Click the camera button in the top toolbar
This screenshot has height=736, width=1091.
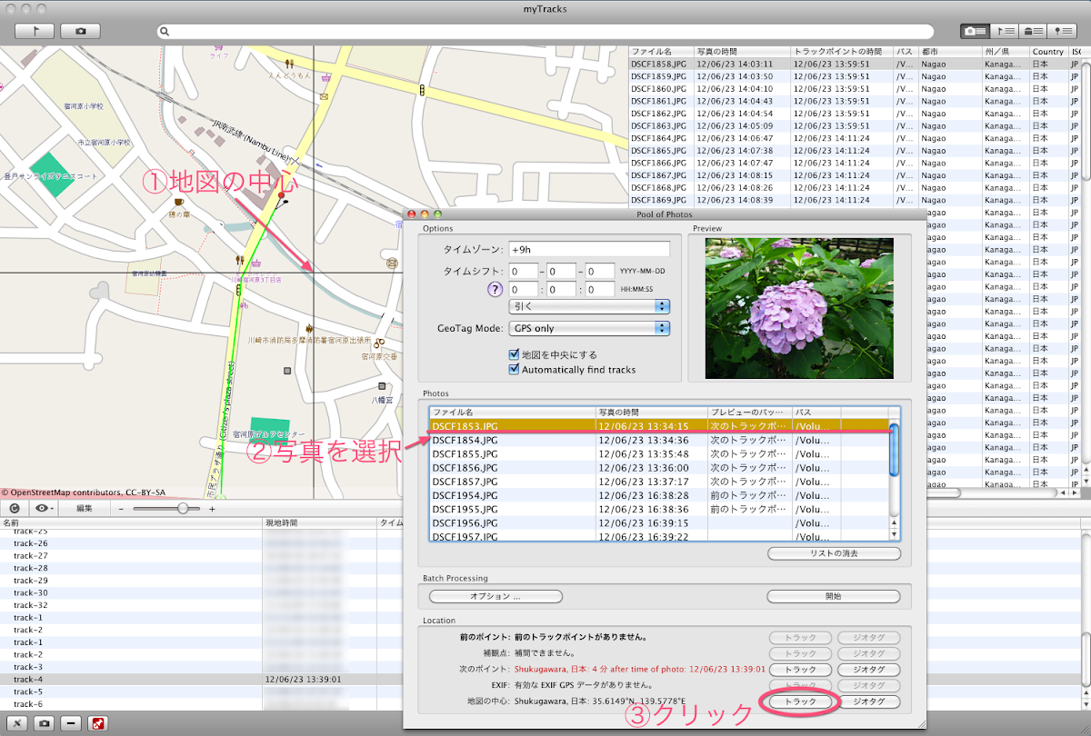click(80, 31)
